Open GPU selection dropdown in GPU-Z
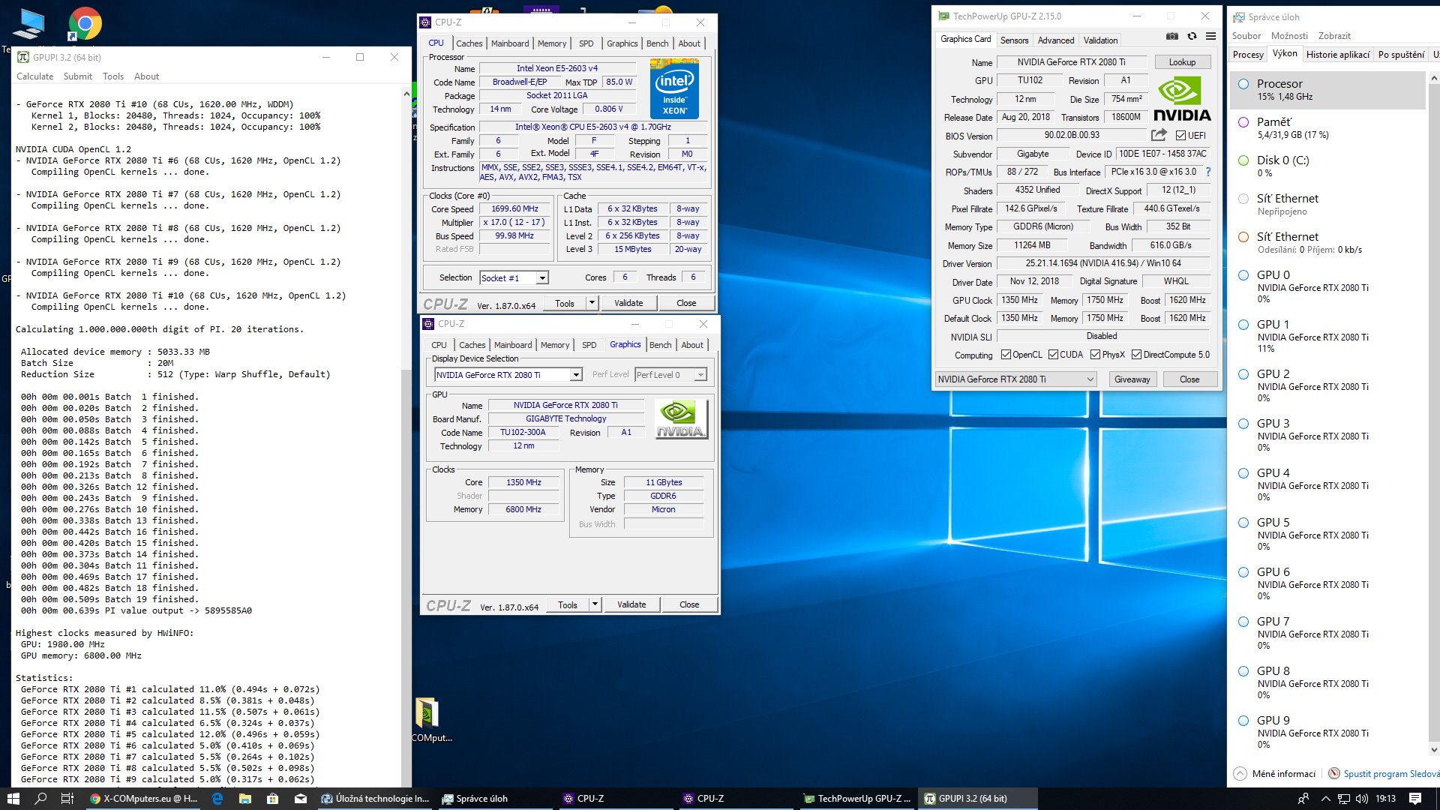Screen dimensions: 1440x810 pyautogui.click(x=1016, y=379)
